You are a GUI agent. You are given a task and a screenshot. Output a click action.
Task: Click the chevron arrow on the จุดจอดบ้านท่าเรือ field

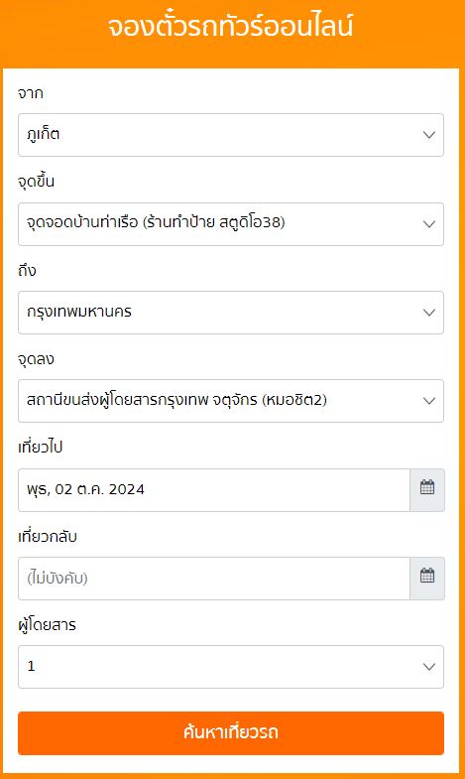428,224
